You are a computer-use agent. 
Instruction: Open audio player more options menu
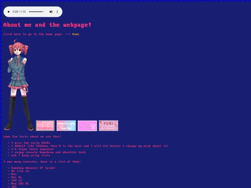[x=57, y=12]
